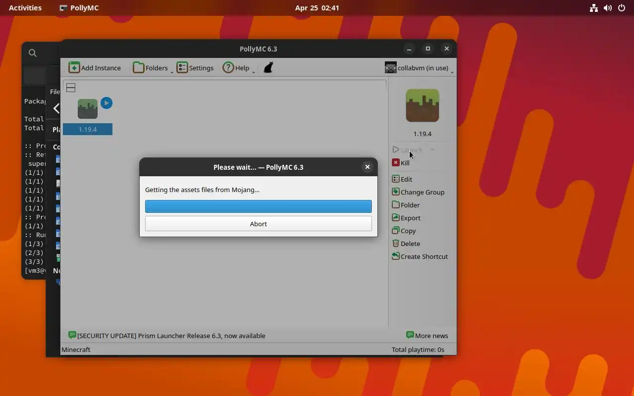Close the Please wait dialog
The width and height of the screenshot is (634, 396).
point(368,167)
